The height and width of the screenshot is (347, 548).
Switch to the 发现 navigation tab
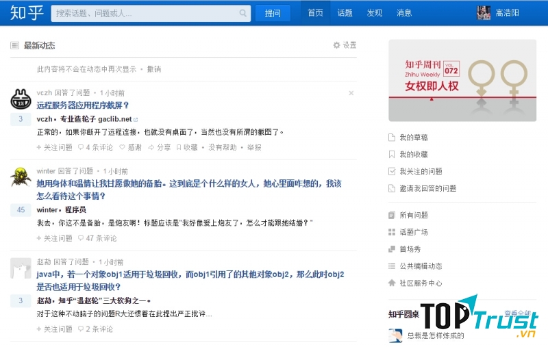tap(375, 13)
